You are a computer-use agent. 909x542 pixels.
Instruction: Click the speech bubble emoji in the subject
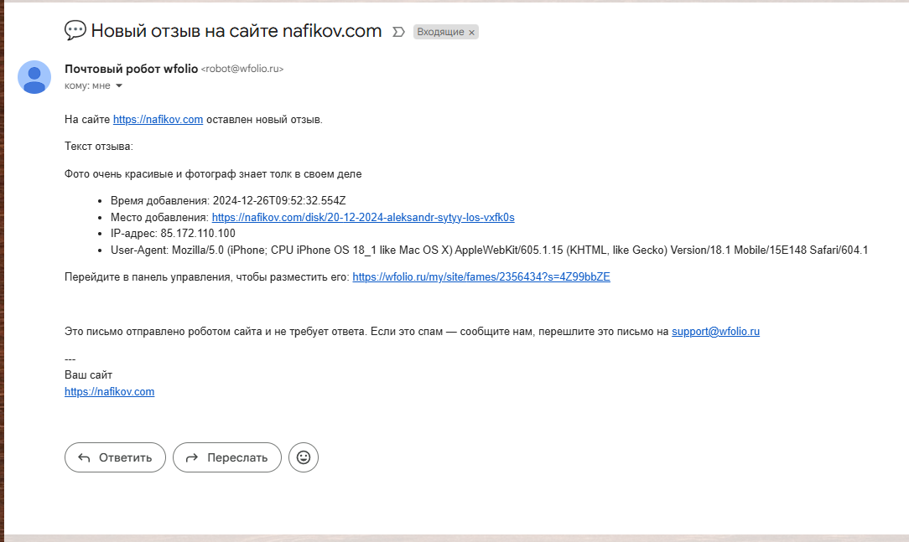click(75, 31)
